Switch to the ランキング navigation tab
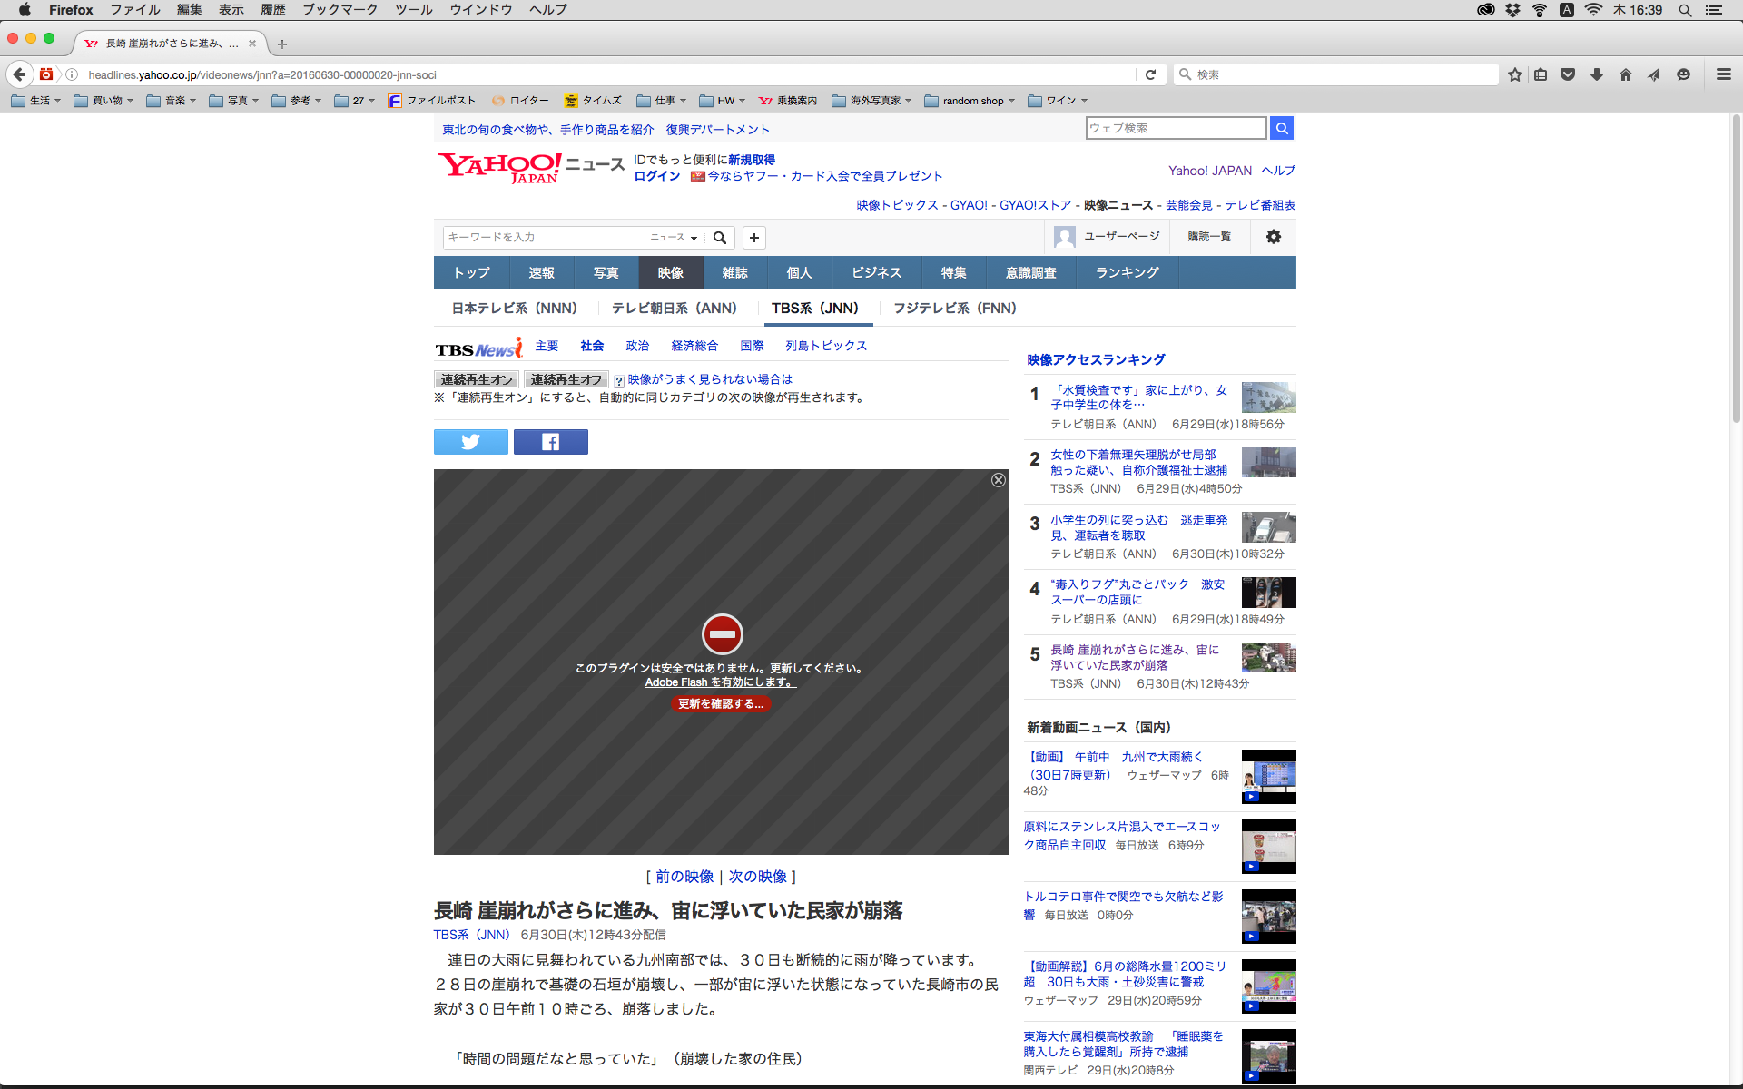Screen dimensions: 1743x1089 tap(1127, 272)
